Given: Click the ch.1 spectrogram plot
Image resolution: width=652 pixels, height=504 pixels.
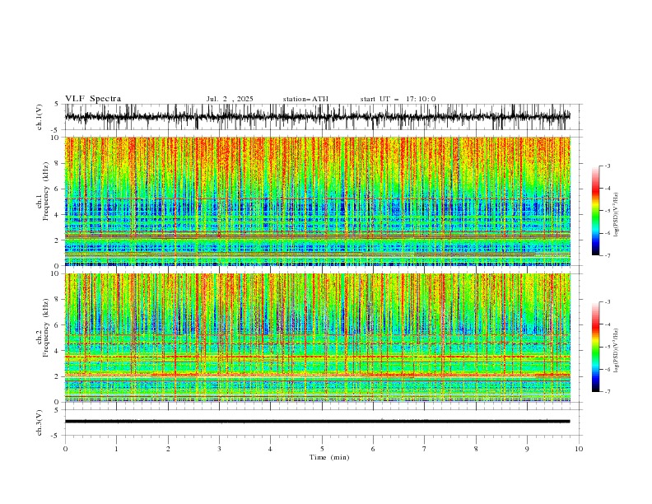Looking at the screenshot, I should [x=317, y=201].
